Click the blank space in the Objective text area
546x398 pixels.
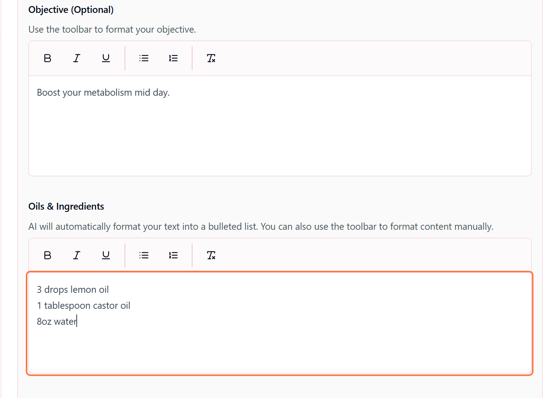[x=279, y=141]
